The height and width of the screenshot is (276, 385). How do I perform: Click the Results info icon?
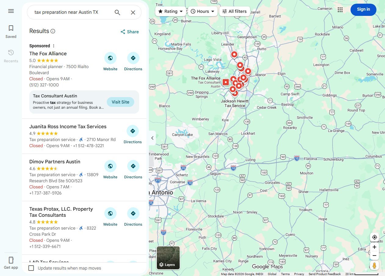[53, 31]
